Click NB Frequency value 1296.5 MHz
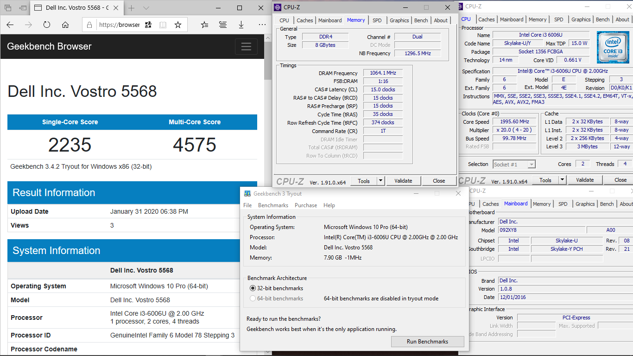The image size is (633, 356). coord(418,53)
